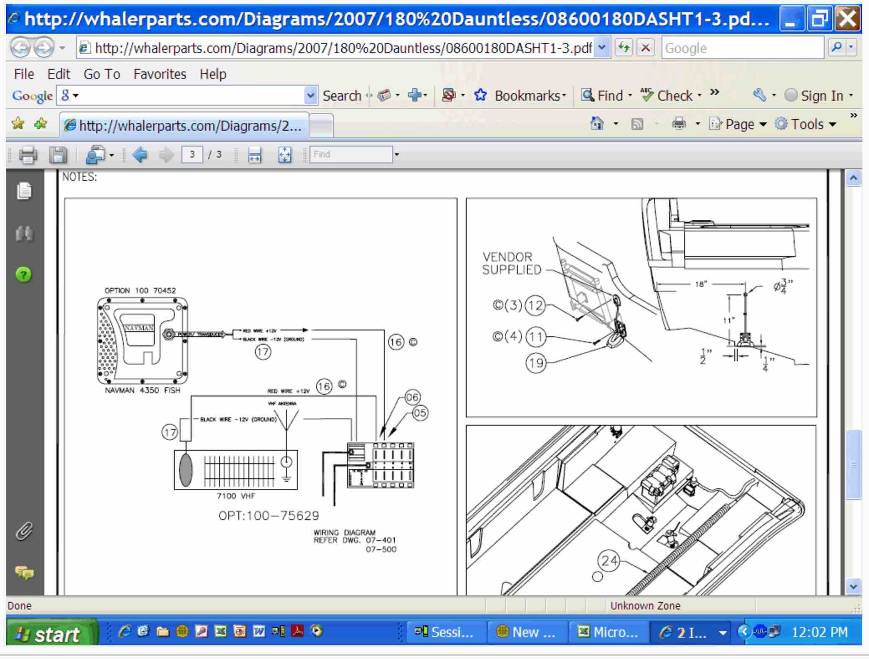Expand the Google toolbar search field dropdown

pos(310,96)
